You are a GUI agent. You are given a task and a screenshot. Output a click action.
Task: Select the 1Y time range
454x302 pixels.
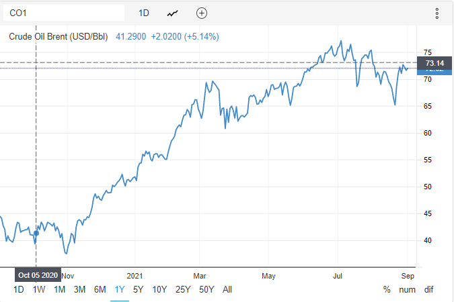[120, 289]
